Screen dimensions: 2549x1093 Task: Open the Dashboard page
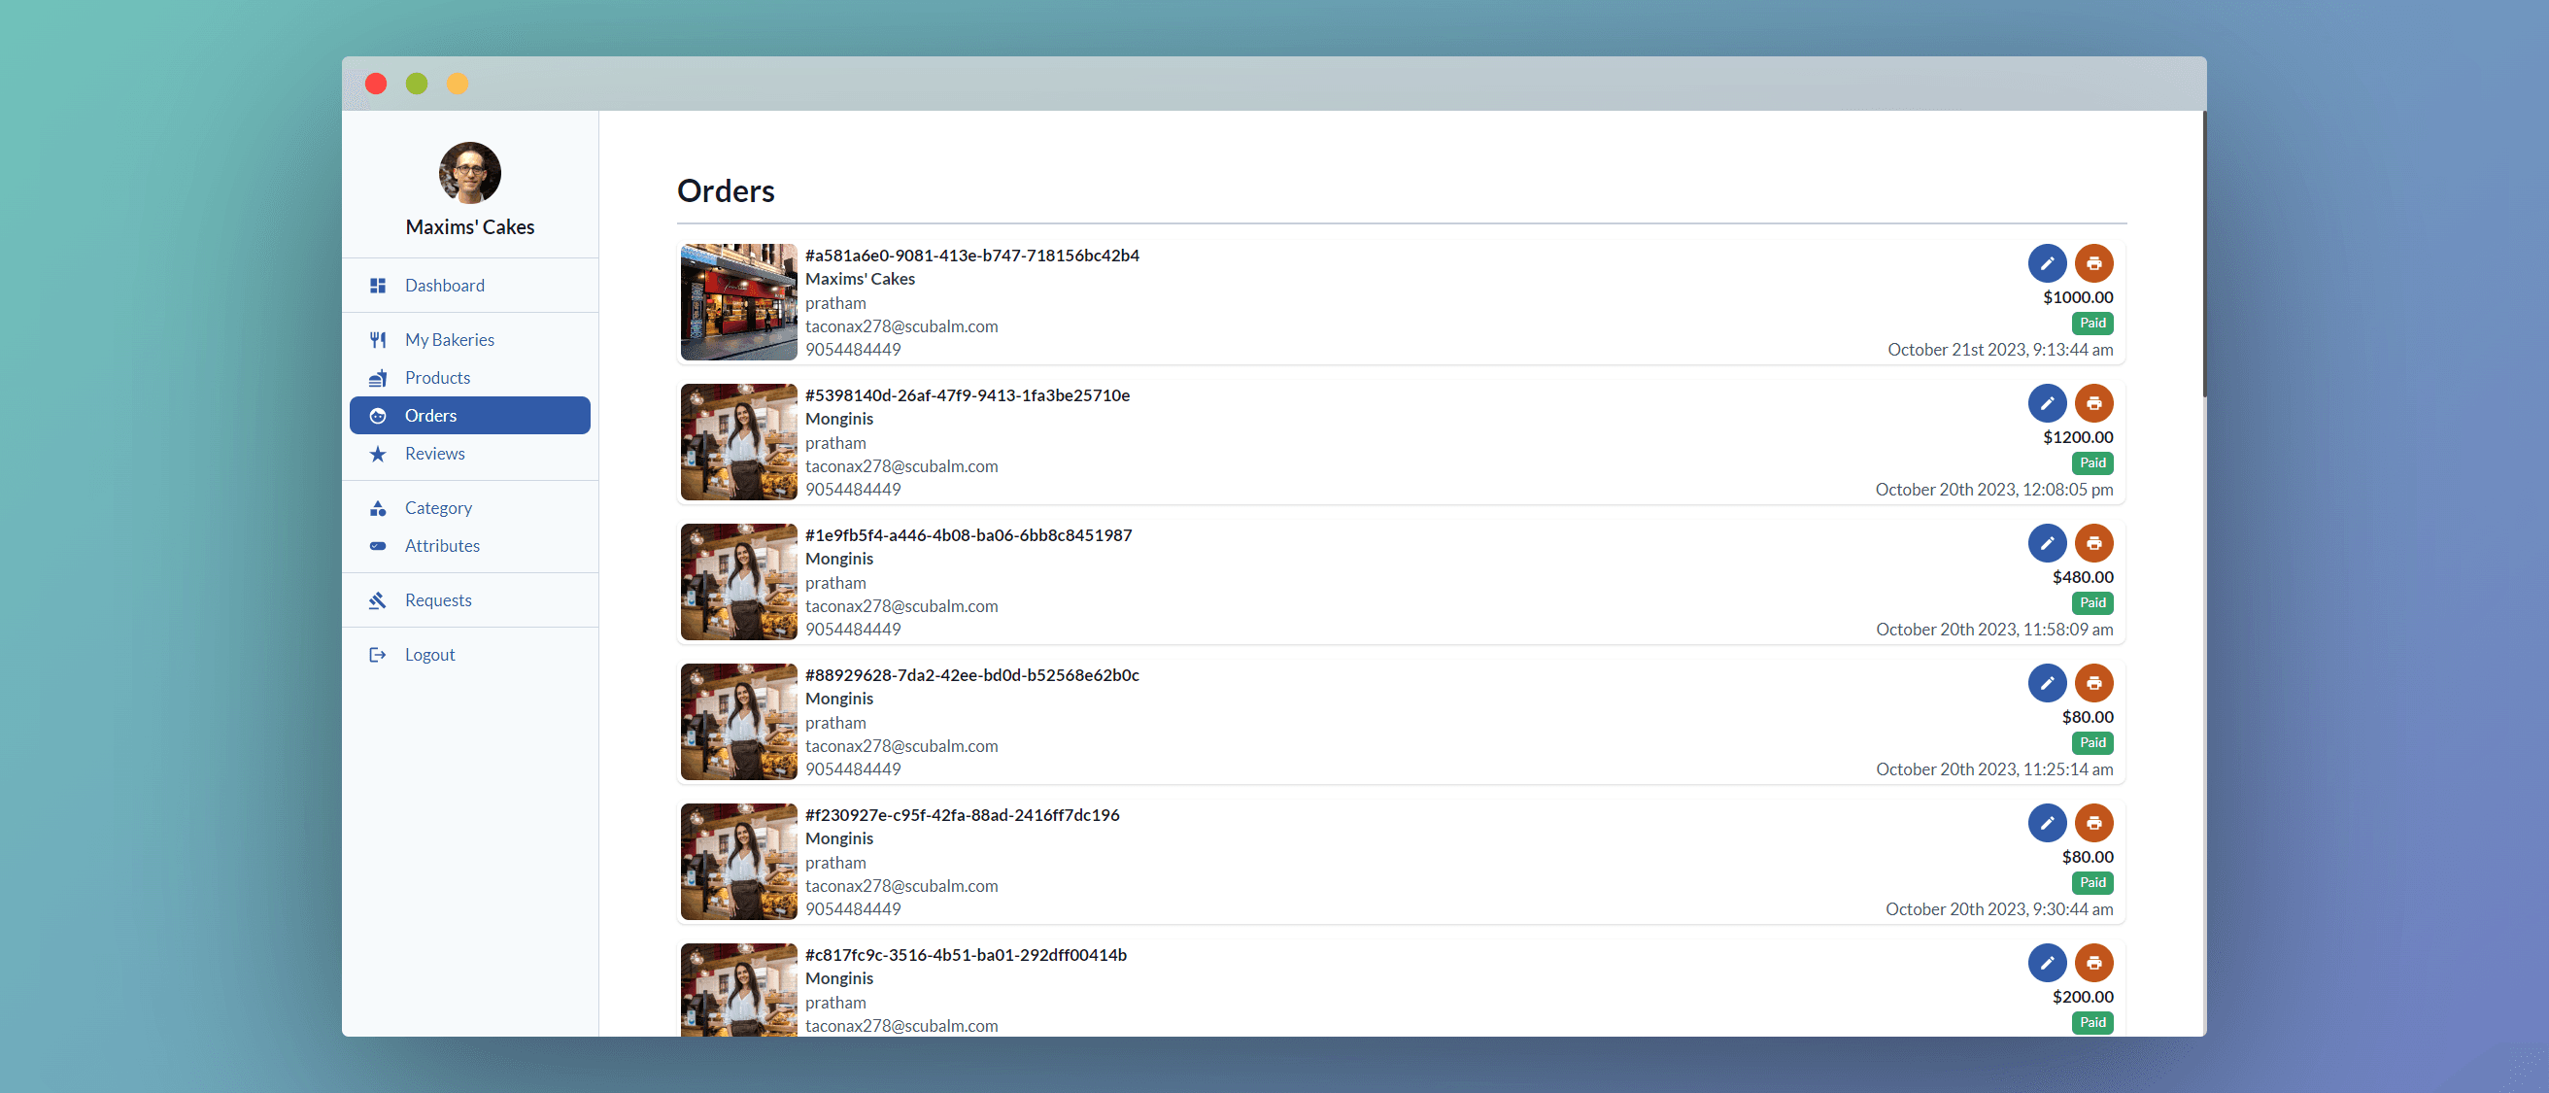443,285
